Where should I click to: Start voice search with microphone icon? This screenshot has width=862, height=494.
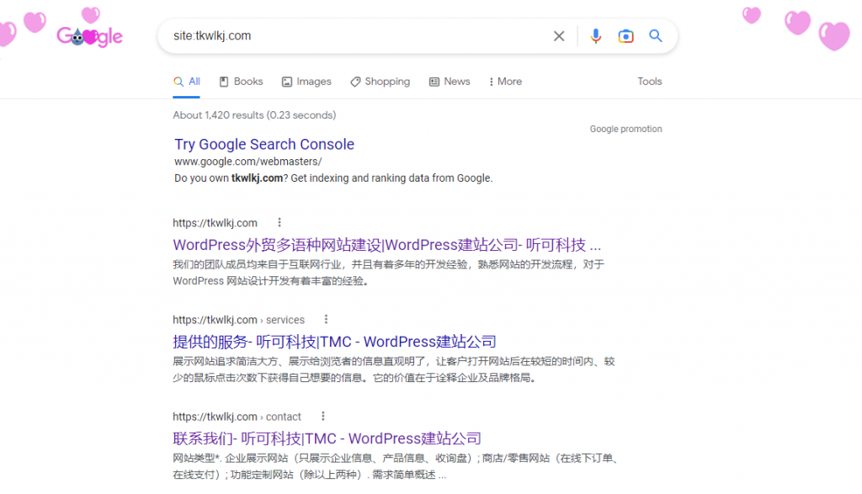point(595,36)
